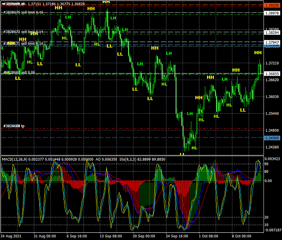The image size is (282, 240).
Task: Click the 1 Oct 08:00 time label
Action: click(208, 236)
